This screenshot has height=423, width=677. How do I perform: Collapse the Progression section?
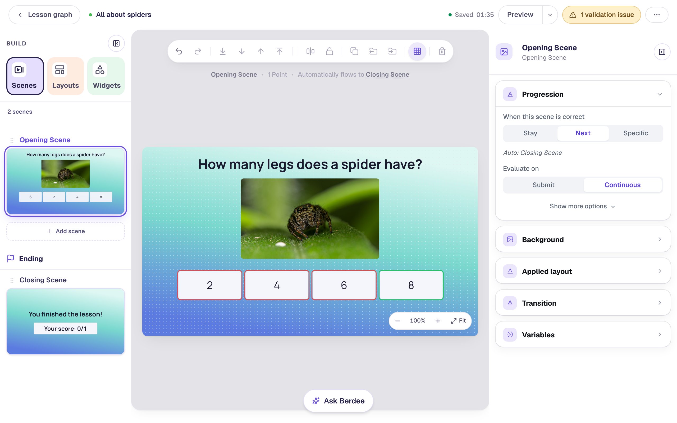(583, 94)
